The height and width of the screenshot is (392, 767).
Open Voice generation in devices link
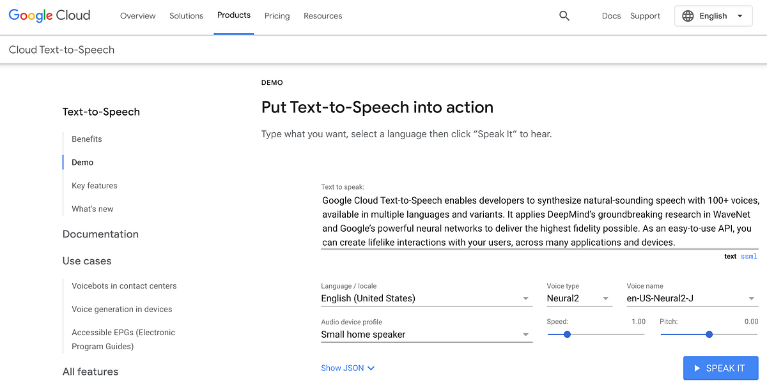pos(122,309)
